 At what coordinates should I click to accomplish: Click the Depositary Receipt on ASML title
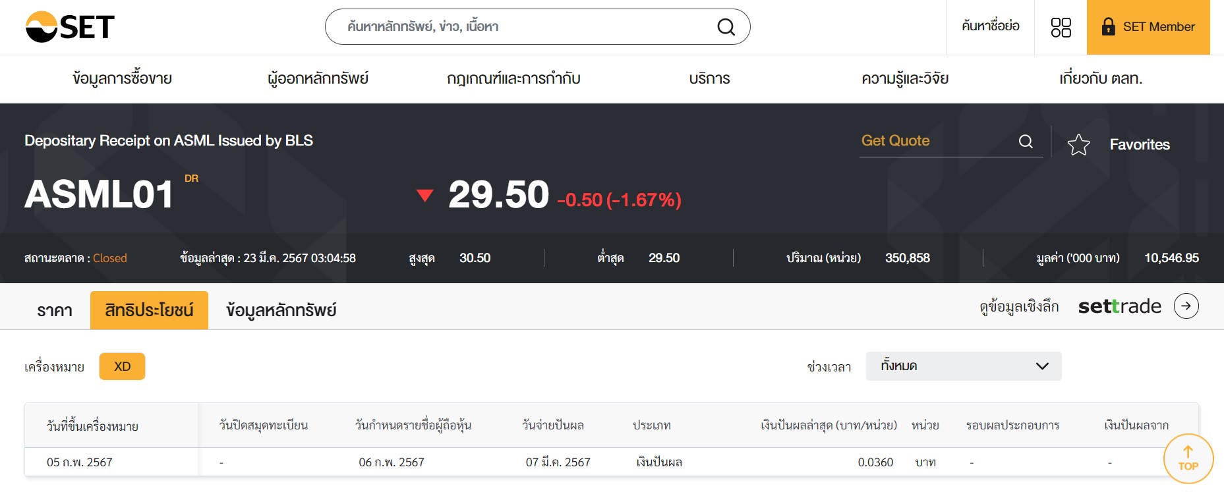169,141
